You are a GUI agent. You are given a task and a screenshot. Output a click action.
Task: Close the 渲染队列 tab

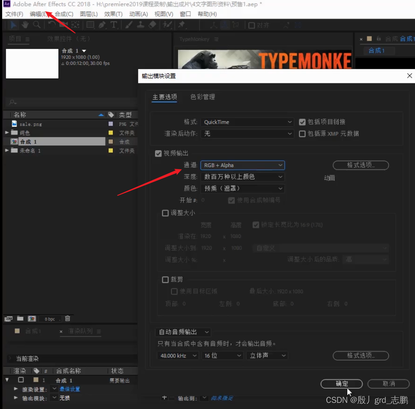61,331
